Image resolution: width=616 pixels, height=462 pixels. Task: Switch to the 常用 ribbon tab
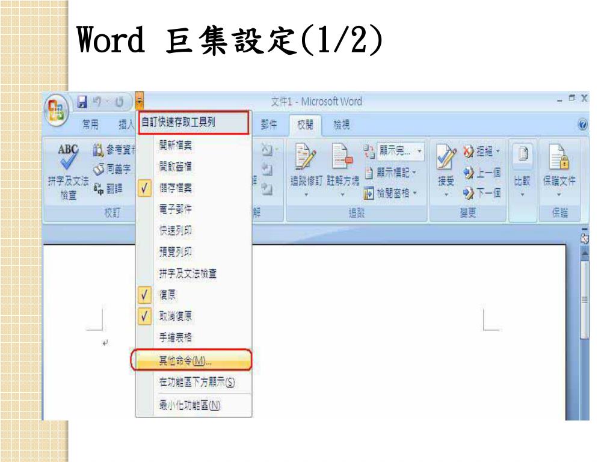coord(90,125)
